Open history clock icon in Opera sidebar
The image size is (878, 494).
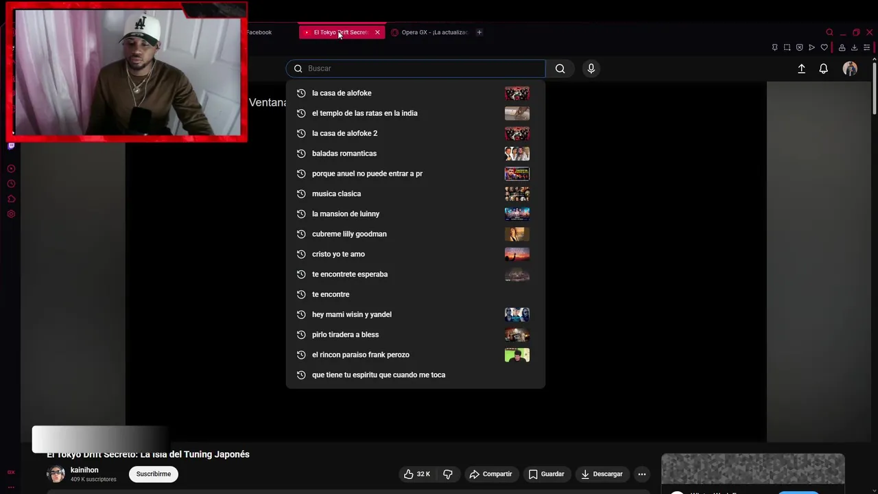pos(11,184)
